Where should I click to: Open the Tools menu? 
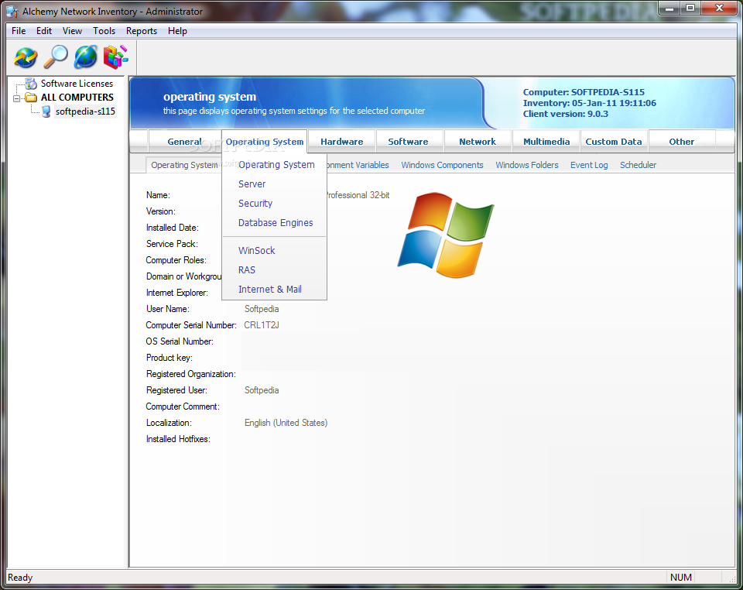coord(104,31)
